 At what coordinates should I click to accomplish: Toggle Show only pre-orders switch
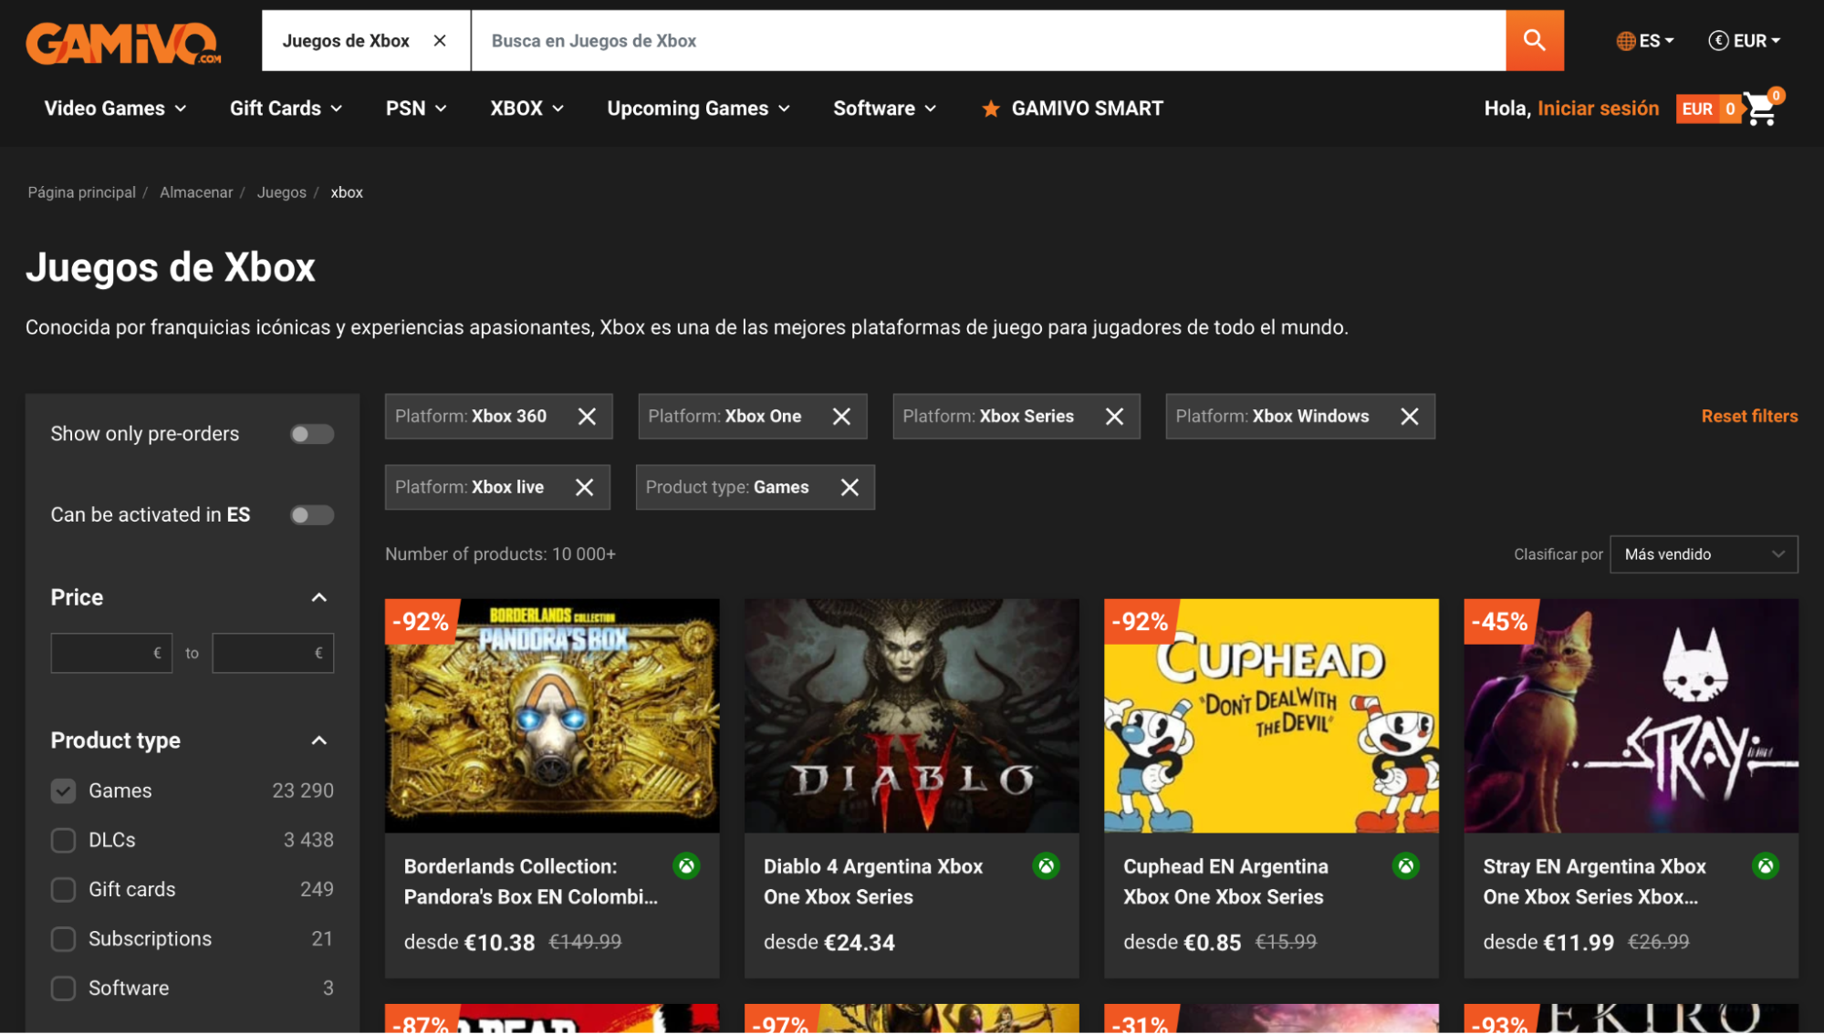point(311,434)
